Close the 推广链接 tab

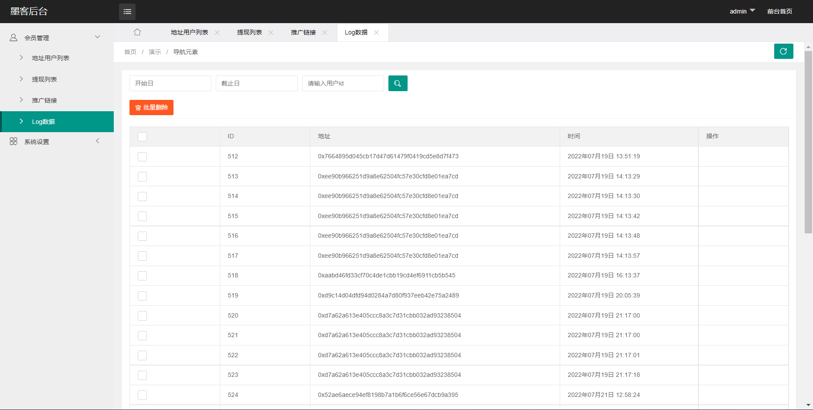(325, 33)
